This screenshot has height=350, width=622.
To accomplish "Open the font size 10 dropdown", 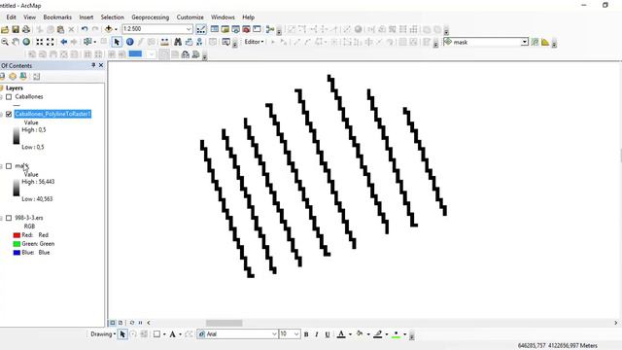I will 296,334.
